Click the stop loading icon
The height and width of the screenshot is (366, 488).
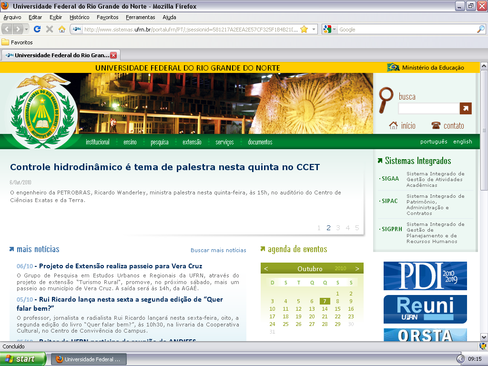[49, 29]
